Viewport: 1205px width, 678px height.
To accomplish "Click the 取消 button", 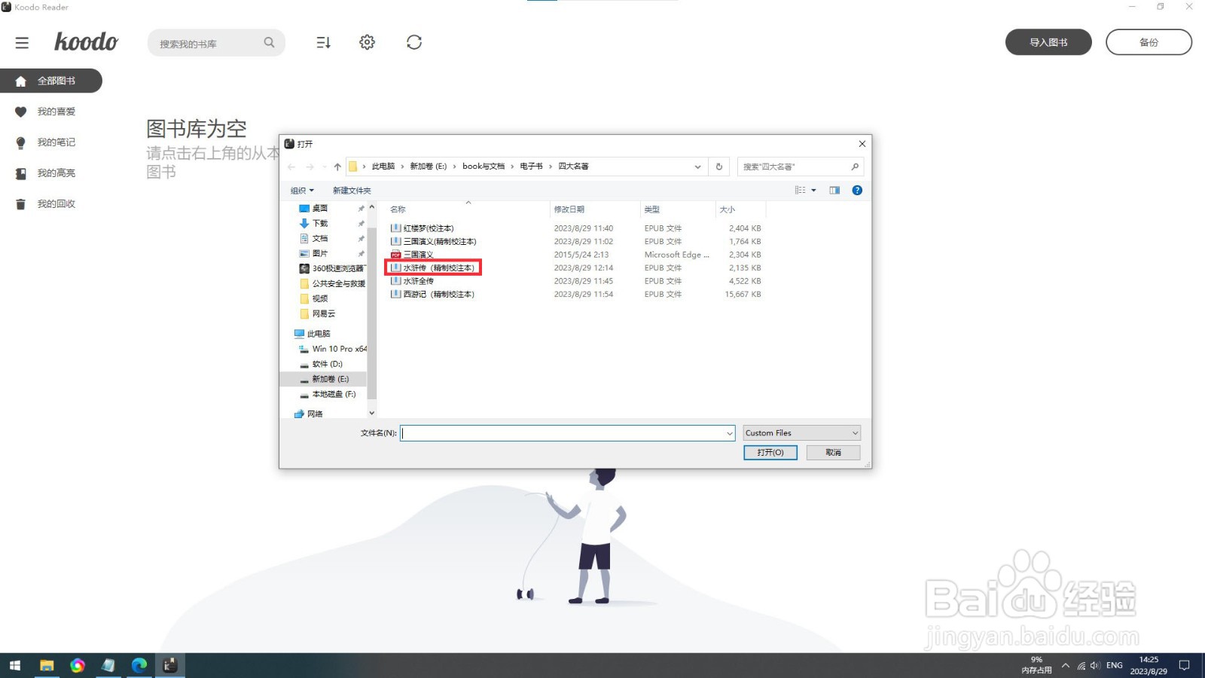I will pyautogui.click(x=833, y=453).
